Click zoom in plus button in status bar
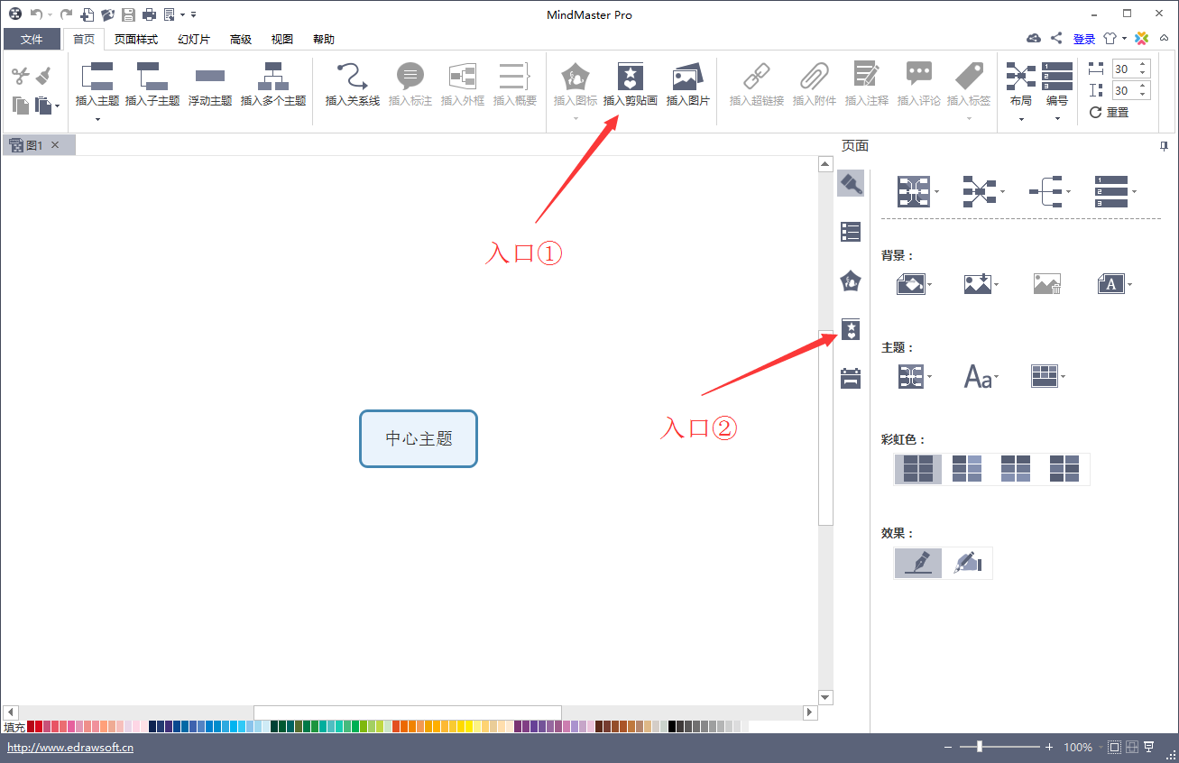The height and width of the screenshot is (763, 1179). (x=1049, y=747)
